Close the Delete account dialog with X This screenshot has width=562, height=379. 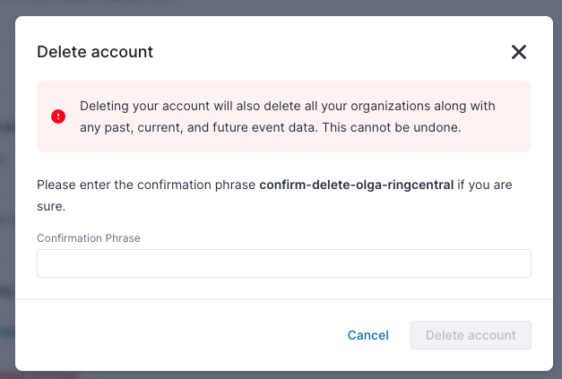pos(519,52)
